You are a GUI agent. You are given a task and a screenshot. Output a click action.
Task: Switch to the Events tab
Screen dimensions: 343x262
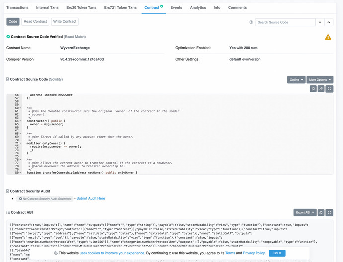coord(176,8)
